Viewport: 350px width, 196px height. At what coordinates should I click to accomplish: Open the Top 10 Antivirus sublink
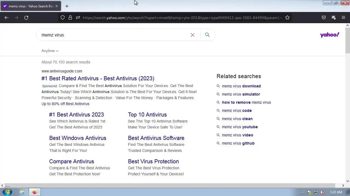coord(147,115)
